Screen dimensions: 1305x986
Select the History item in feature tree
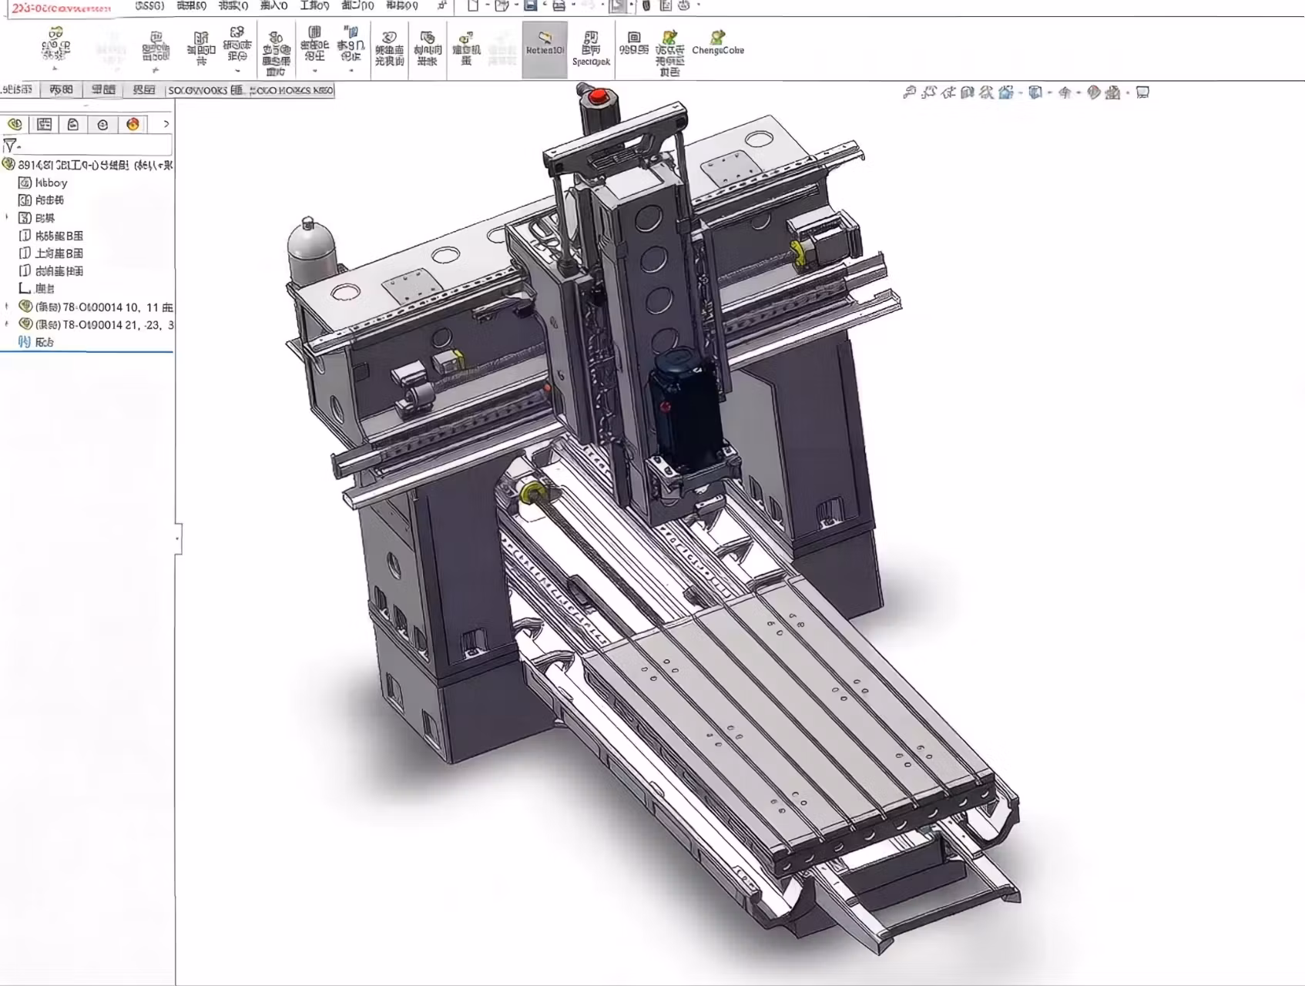pyautogui.click(x=51, y=183)
